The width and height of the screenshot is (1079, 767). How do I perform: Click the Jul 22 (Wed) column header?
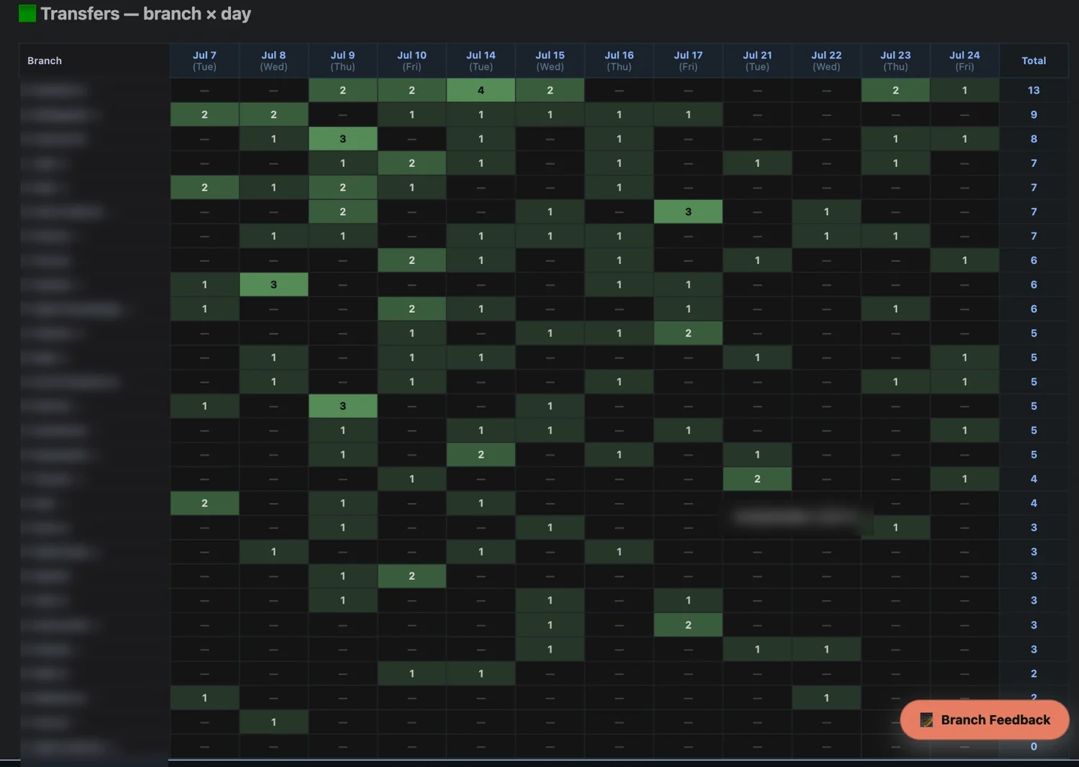coord(826,60)
